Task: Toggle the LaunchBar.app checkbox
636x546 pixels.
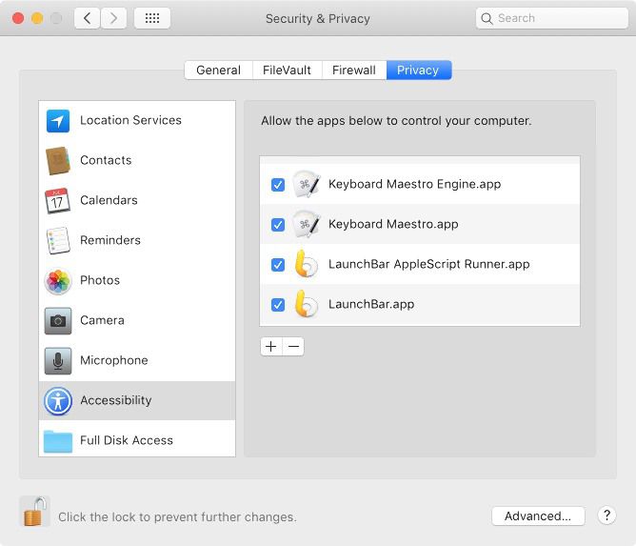Action: point(278,305)
